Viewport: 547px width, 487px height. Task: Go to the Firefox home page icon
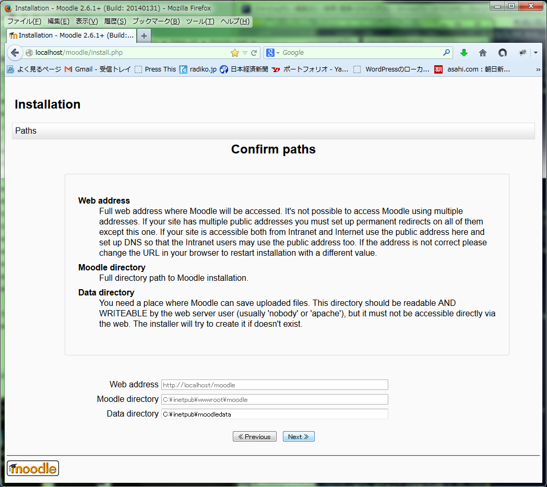[483, 53]
